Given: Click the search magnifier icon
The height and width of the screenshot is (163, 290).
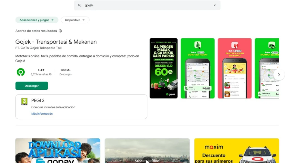Looking at the screenshot, I should (80, 5).
